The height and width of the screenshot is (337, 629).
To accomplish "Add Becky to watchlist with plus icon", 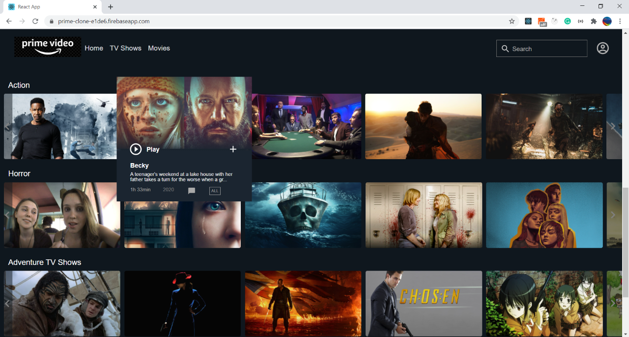I will 233,149.
